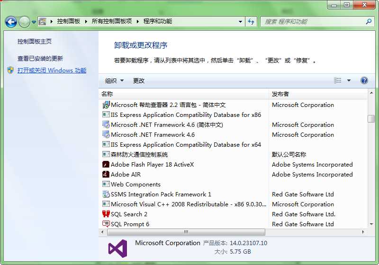Click 程序和功能 breadcrumb segment

tap(158, 21)
